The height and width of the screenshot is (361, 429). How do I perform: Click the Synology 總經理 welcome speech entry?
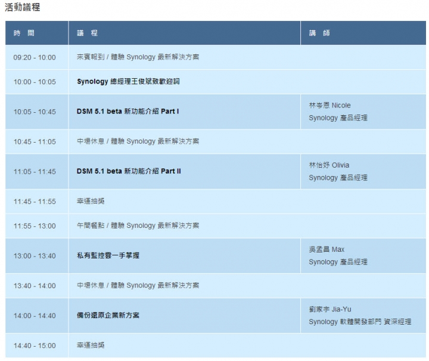tap(128, 81)
